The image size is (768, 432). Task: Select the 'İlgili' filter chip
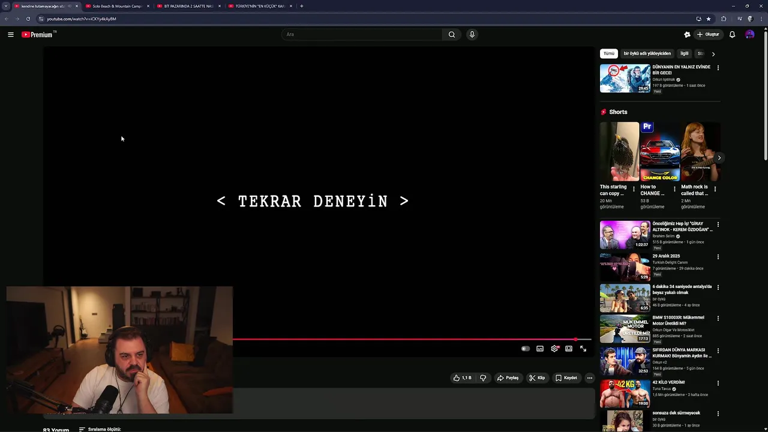tap(685, 53)
